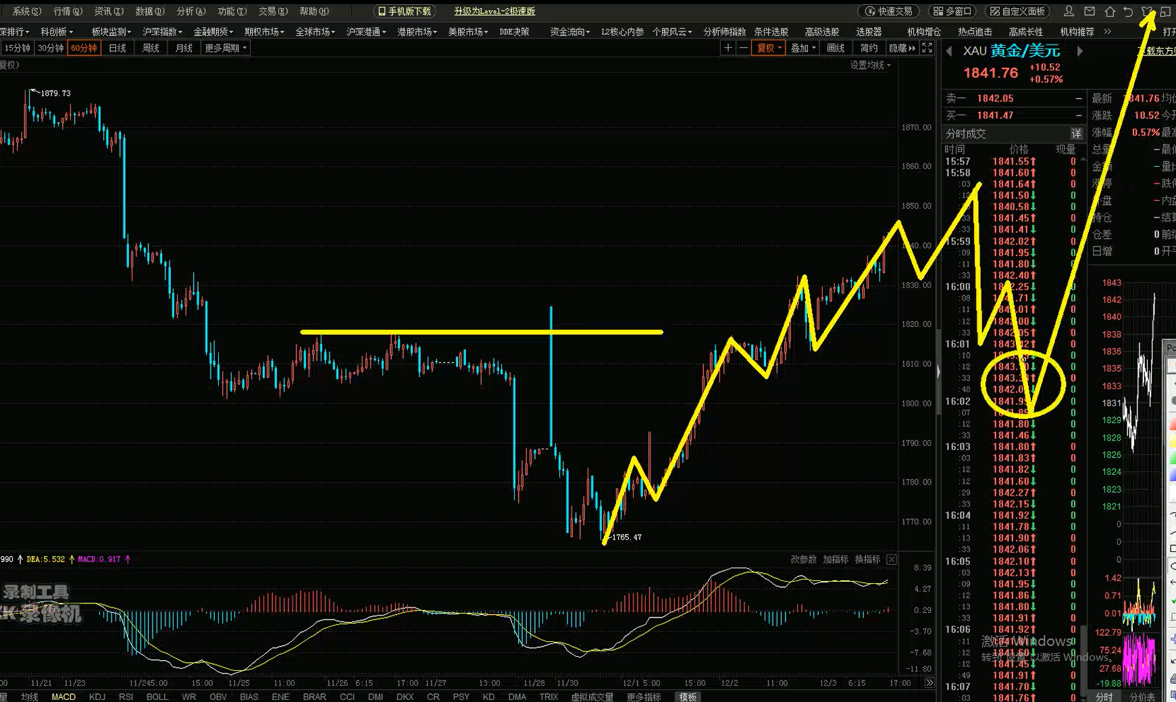The image size is (1176, 702).
Task: Zoom out chart with minus button
Action: click(x=744, y=48)
